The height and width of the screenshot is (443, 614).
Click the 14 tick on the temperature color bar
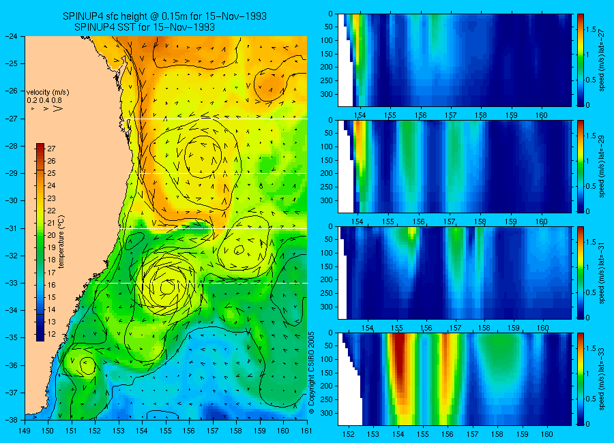point(51,309)
